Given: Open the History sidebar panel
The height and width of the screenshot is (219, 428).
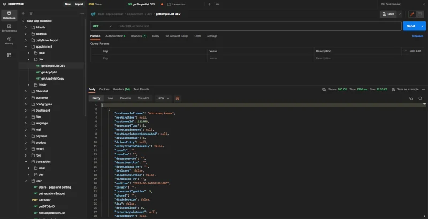Looking at the screenshot, I should point(9,41).
